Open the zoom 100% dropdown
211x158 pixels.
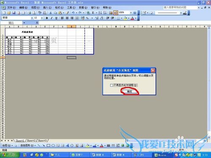point(131,13)
